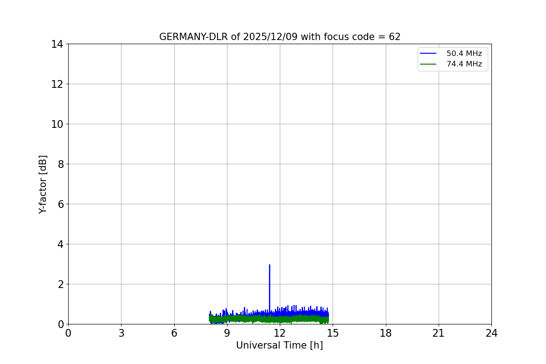Click x-axis tick label 15
This screenshot has width=546, height=364.
333,333
